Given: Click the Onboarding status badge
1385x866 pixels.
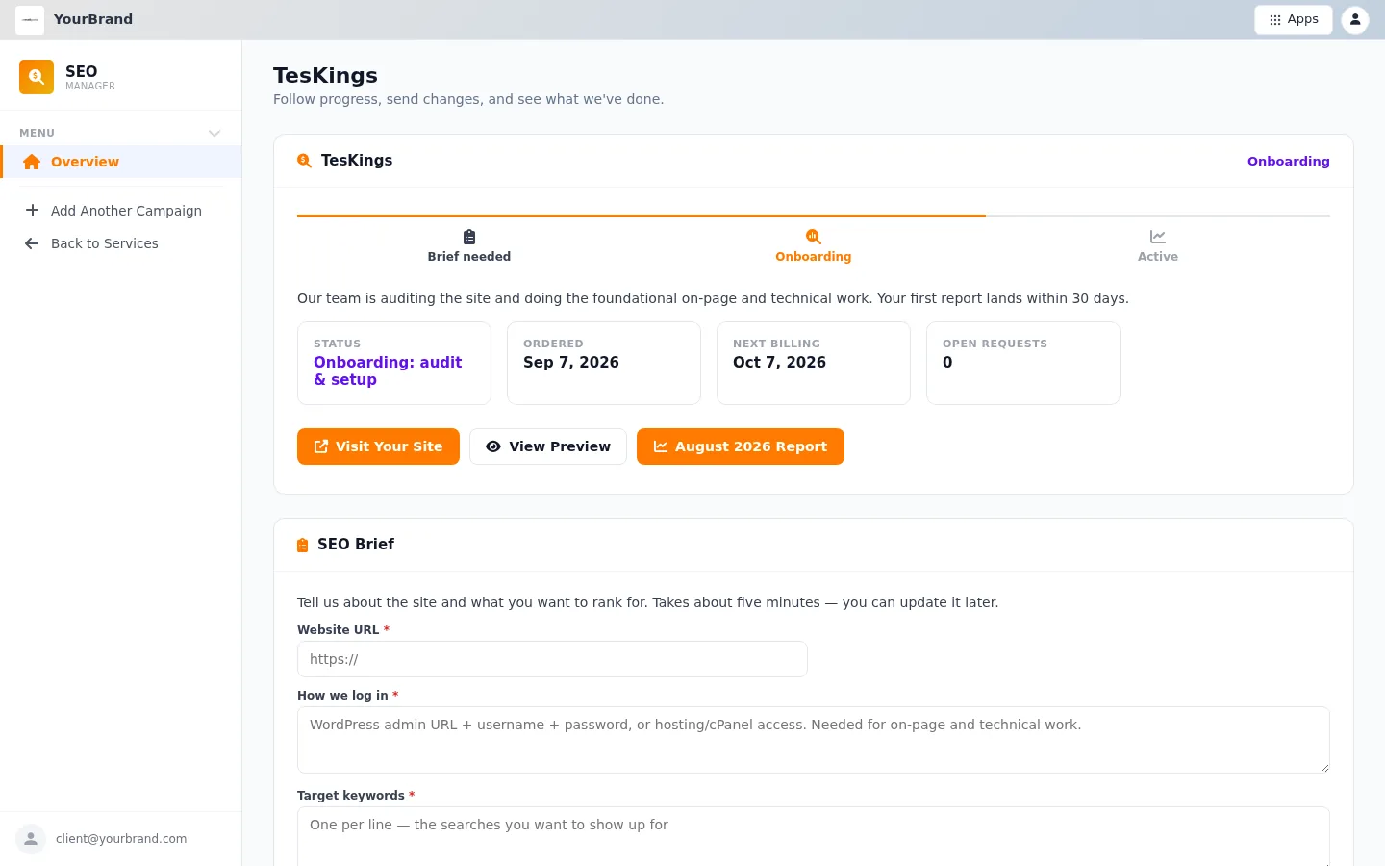Looking at the screenshot, I should 1288,161.
